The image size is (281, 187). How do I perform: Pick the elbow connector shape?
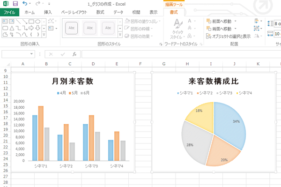(18, 28)
